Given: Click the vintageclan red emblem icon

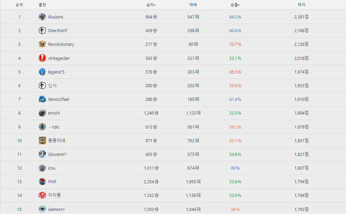Looking at the screenshot, I should (42, 58).
